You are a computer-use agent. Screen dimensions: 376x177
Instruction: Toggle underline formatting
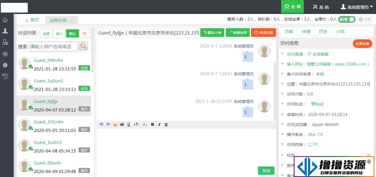pos(166,125)
